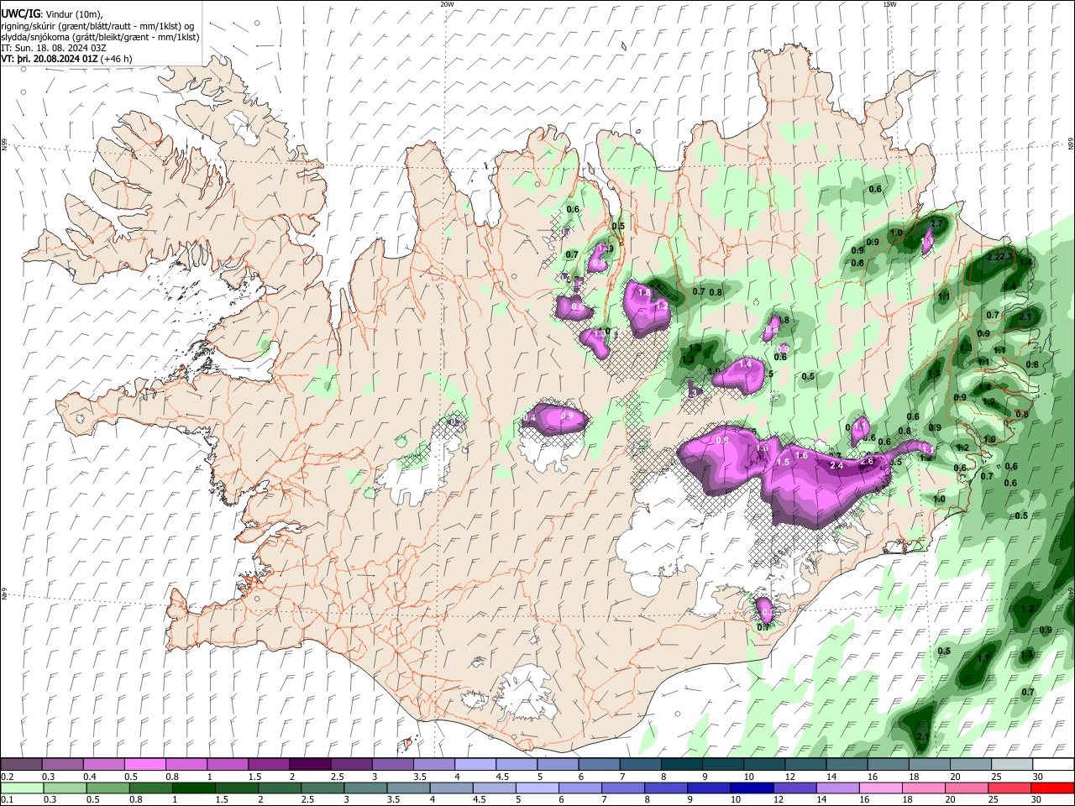Pick deep navy blue swatch between 10 and 12
Viewport: 1075px width, 806px height.
(751, 788)
